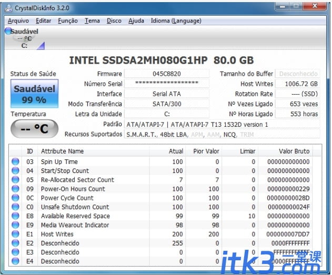Image resolution: width=332 pixels, height=275 pixels.
Task: Click the Pior Valor column header
Action: tap(204, 151)
